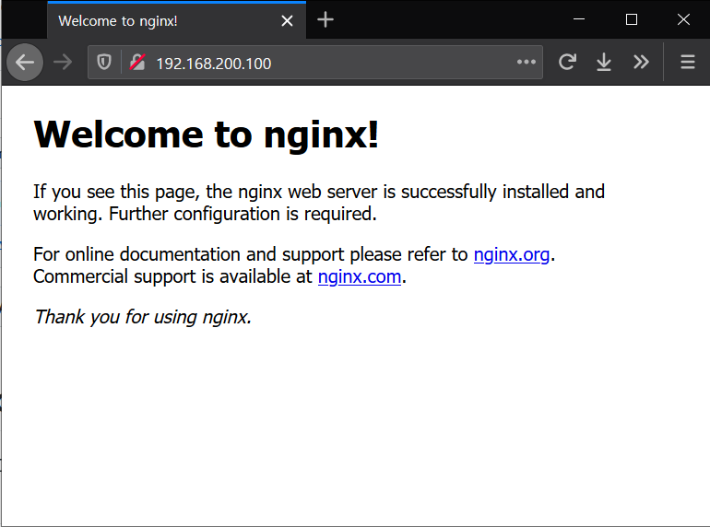
Task: Click the 'Thank you for using nginx.' text
Action: click(143, 317)
